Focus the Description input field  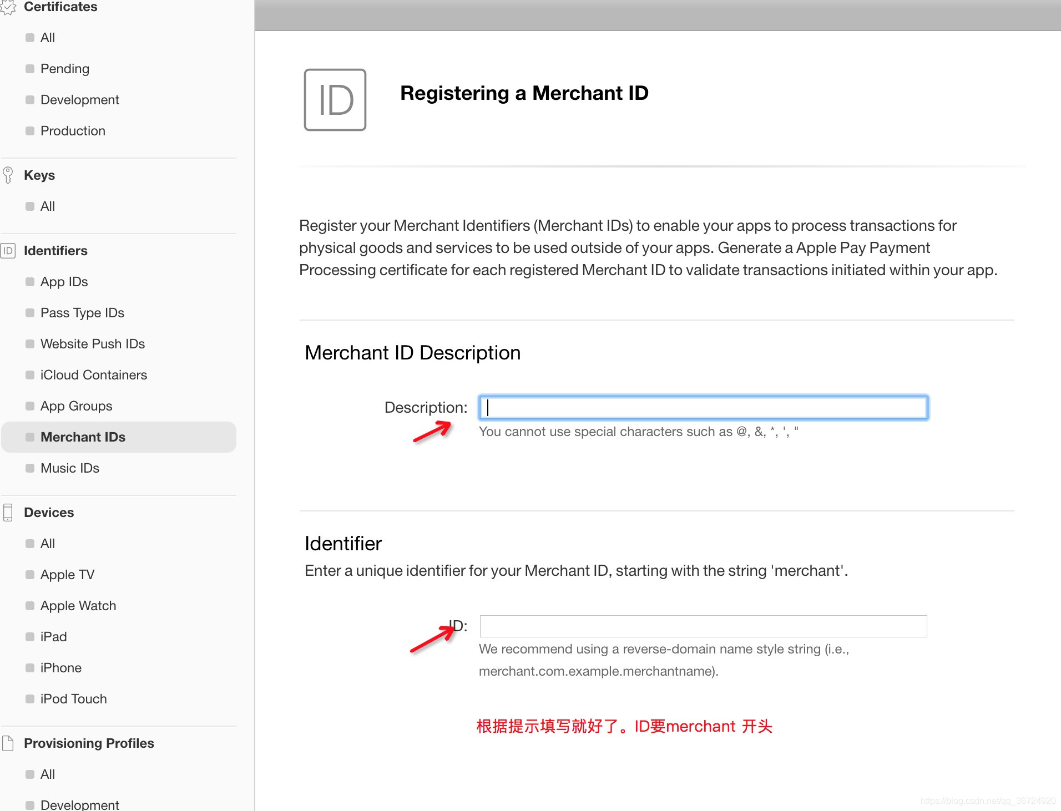coord(703,408)
